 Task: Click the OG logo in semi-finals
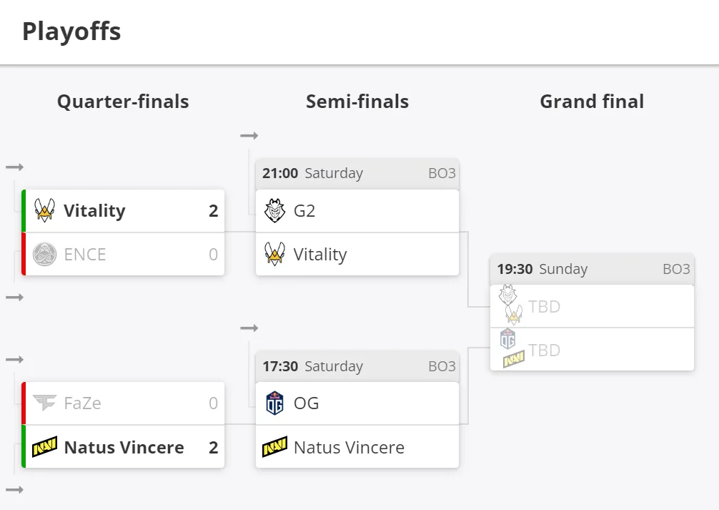click(x=274, y=403)
